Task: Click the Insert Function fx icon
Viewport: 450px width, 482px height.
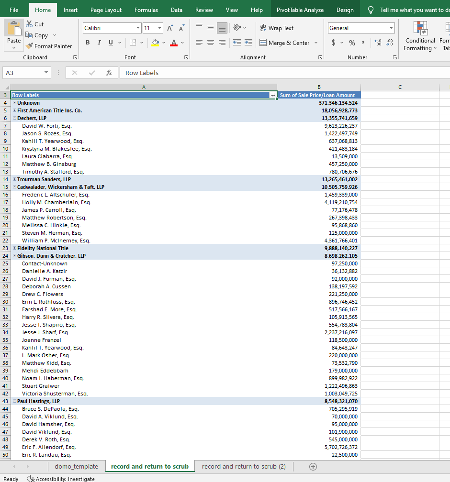Action: [109, 73]
